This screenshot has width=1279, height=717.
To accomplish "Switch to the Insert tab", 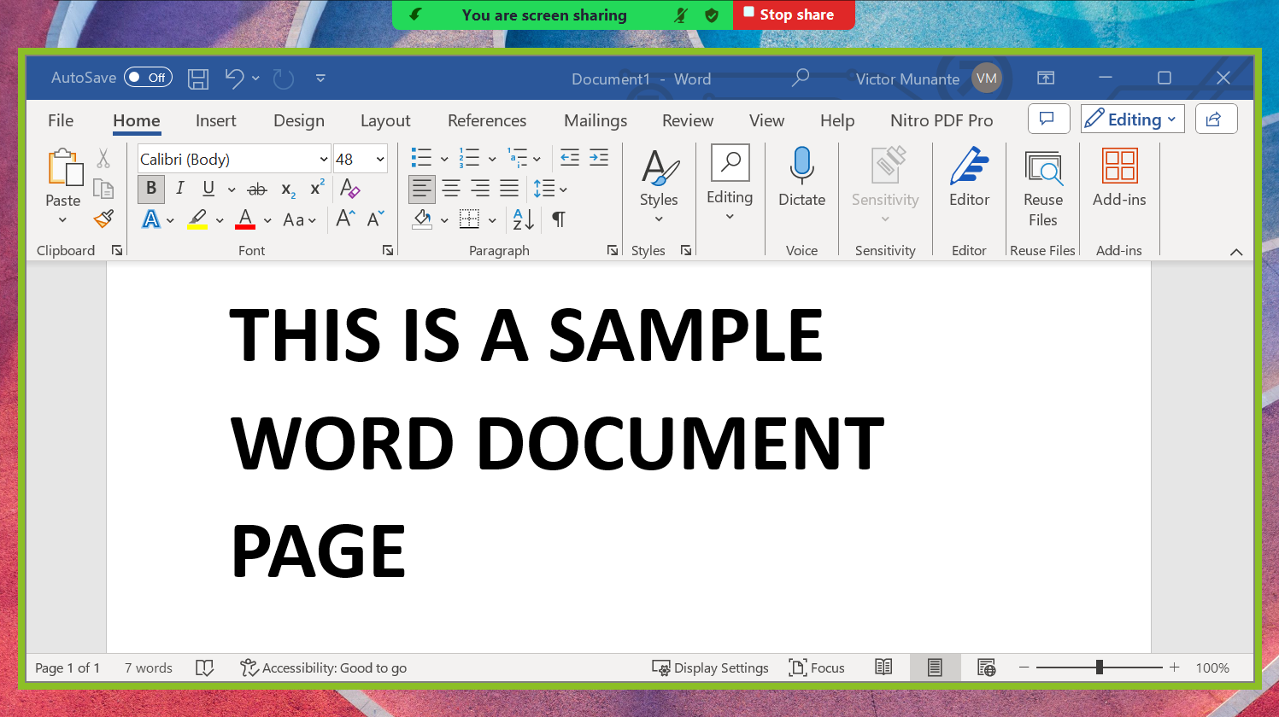I will pyautogui.click(x=215, y=120).
